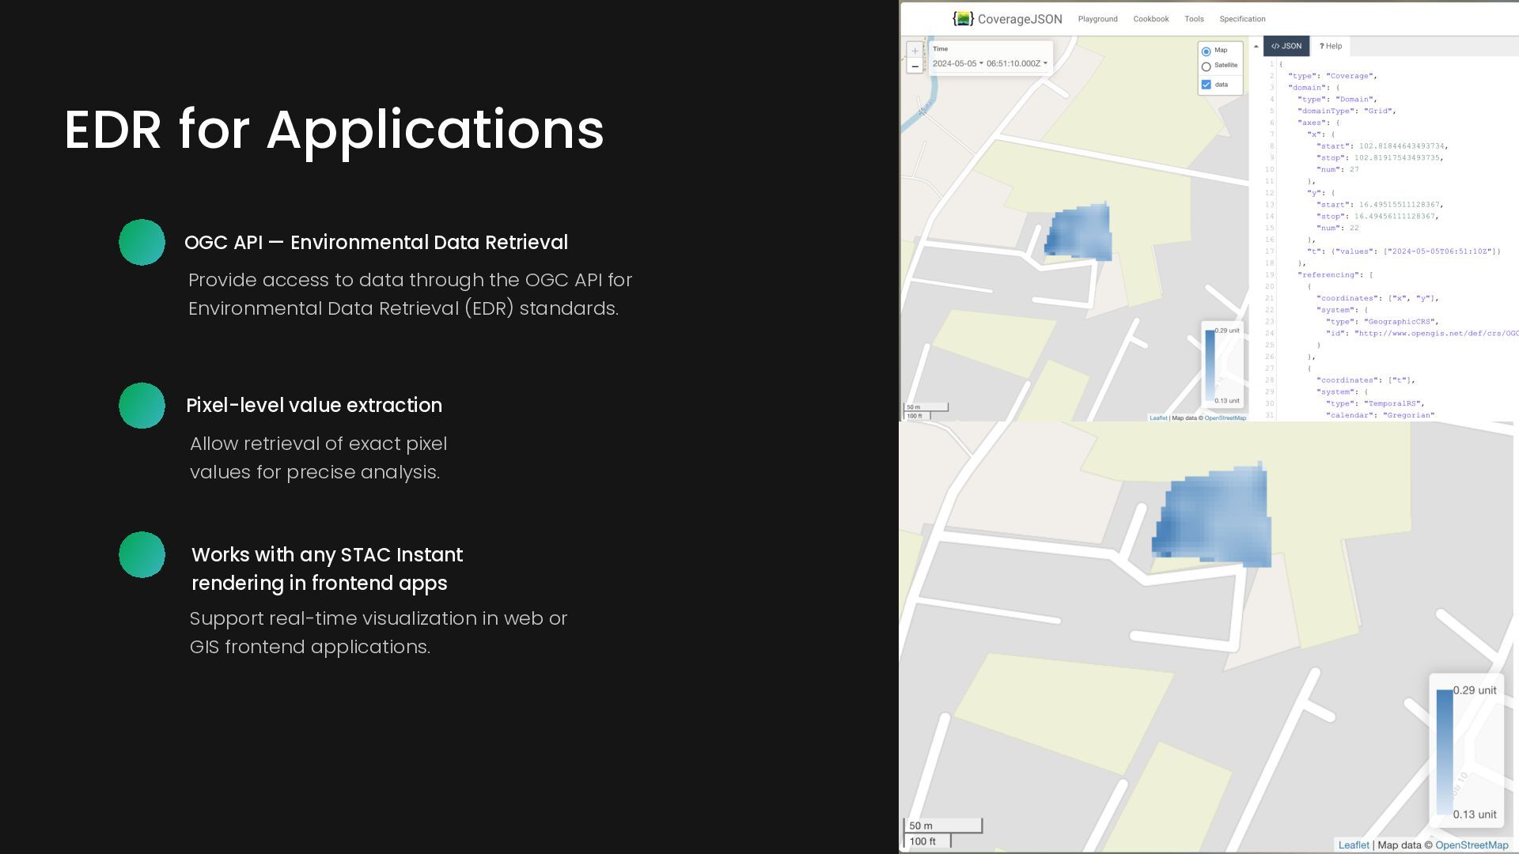Open the Specification nav item

(x=1242, y=19)
